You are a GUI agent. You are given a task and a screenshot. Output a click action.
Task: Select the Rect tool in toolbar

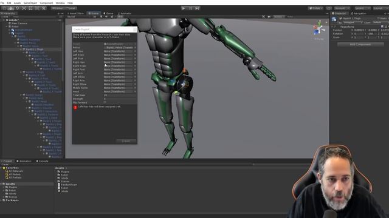coord(30,8)
